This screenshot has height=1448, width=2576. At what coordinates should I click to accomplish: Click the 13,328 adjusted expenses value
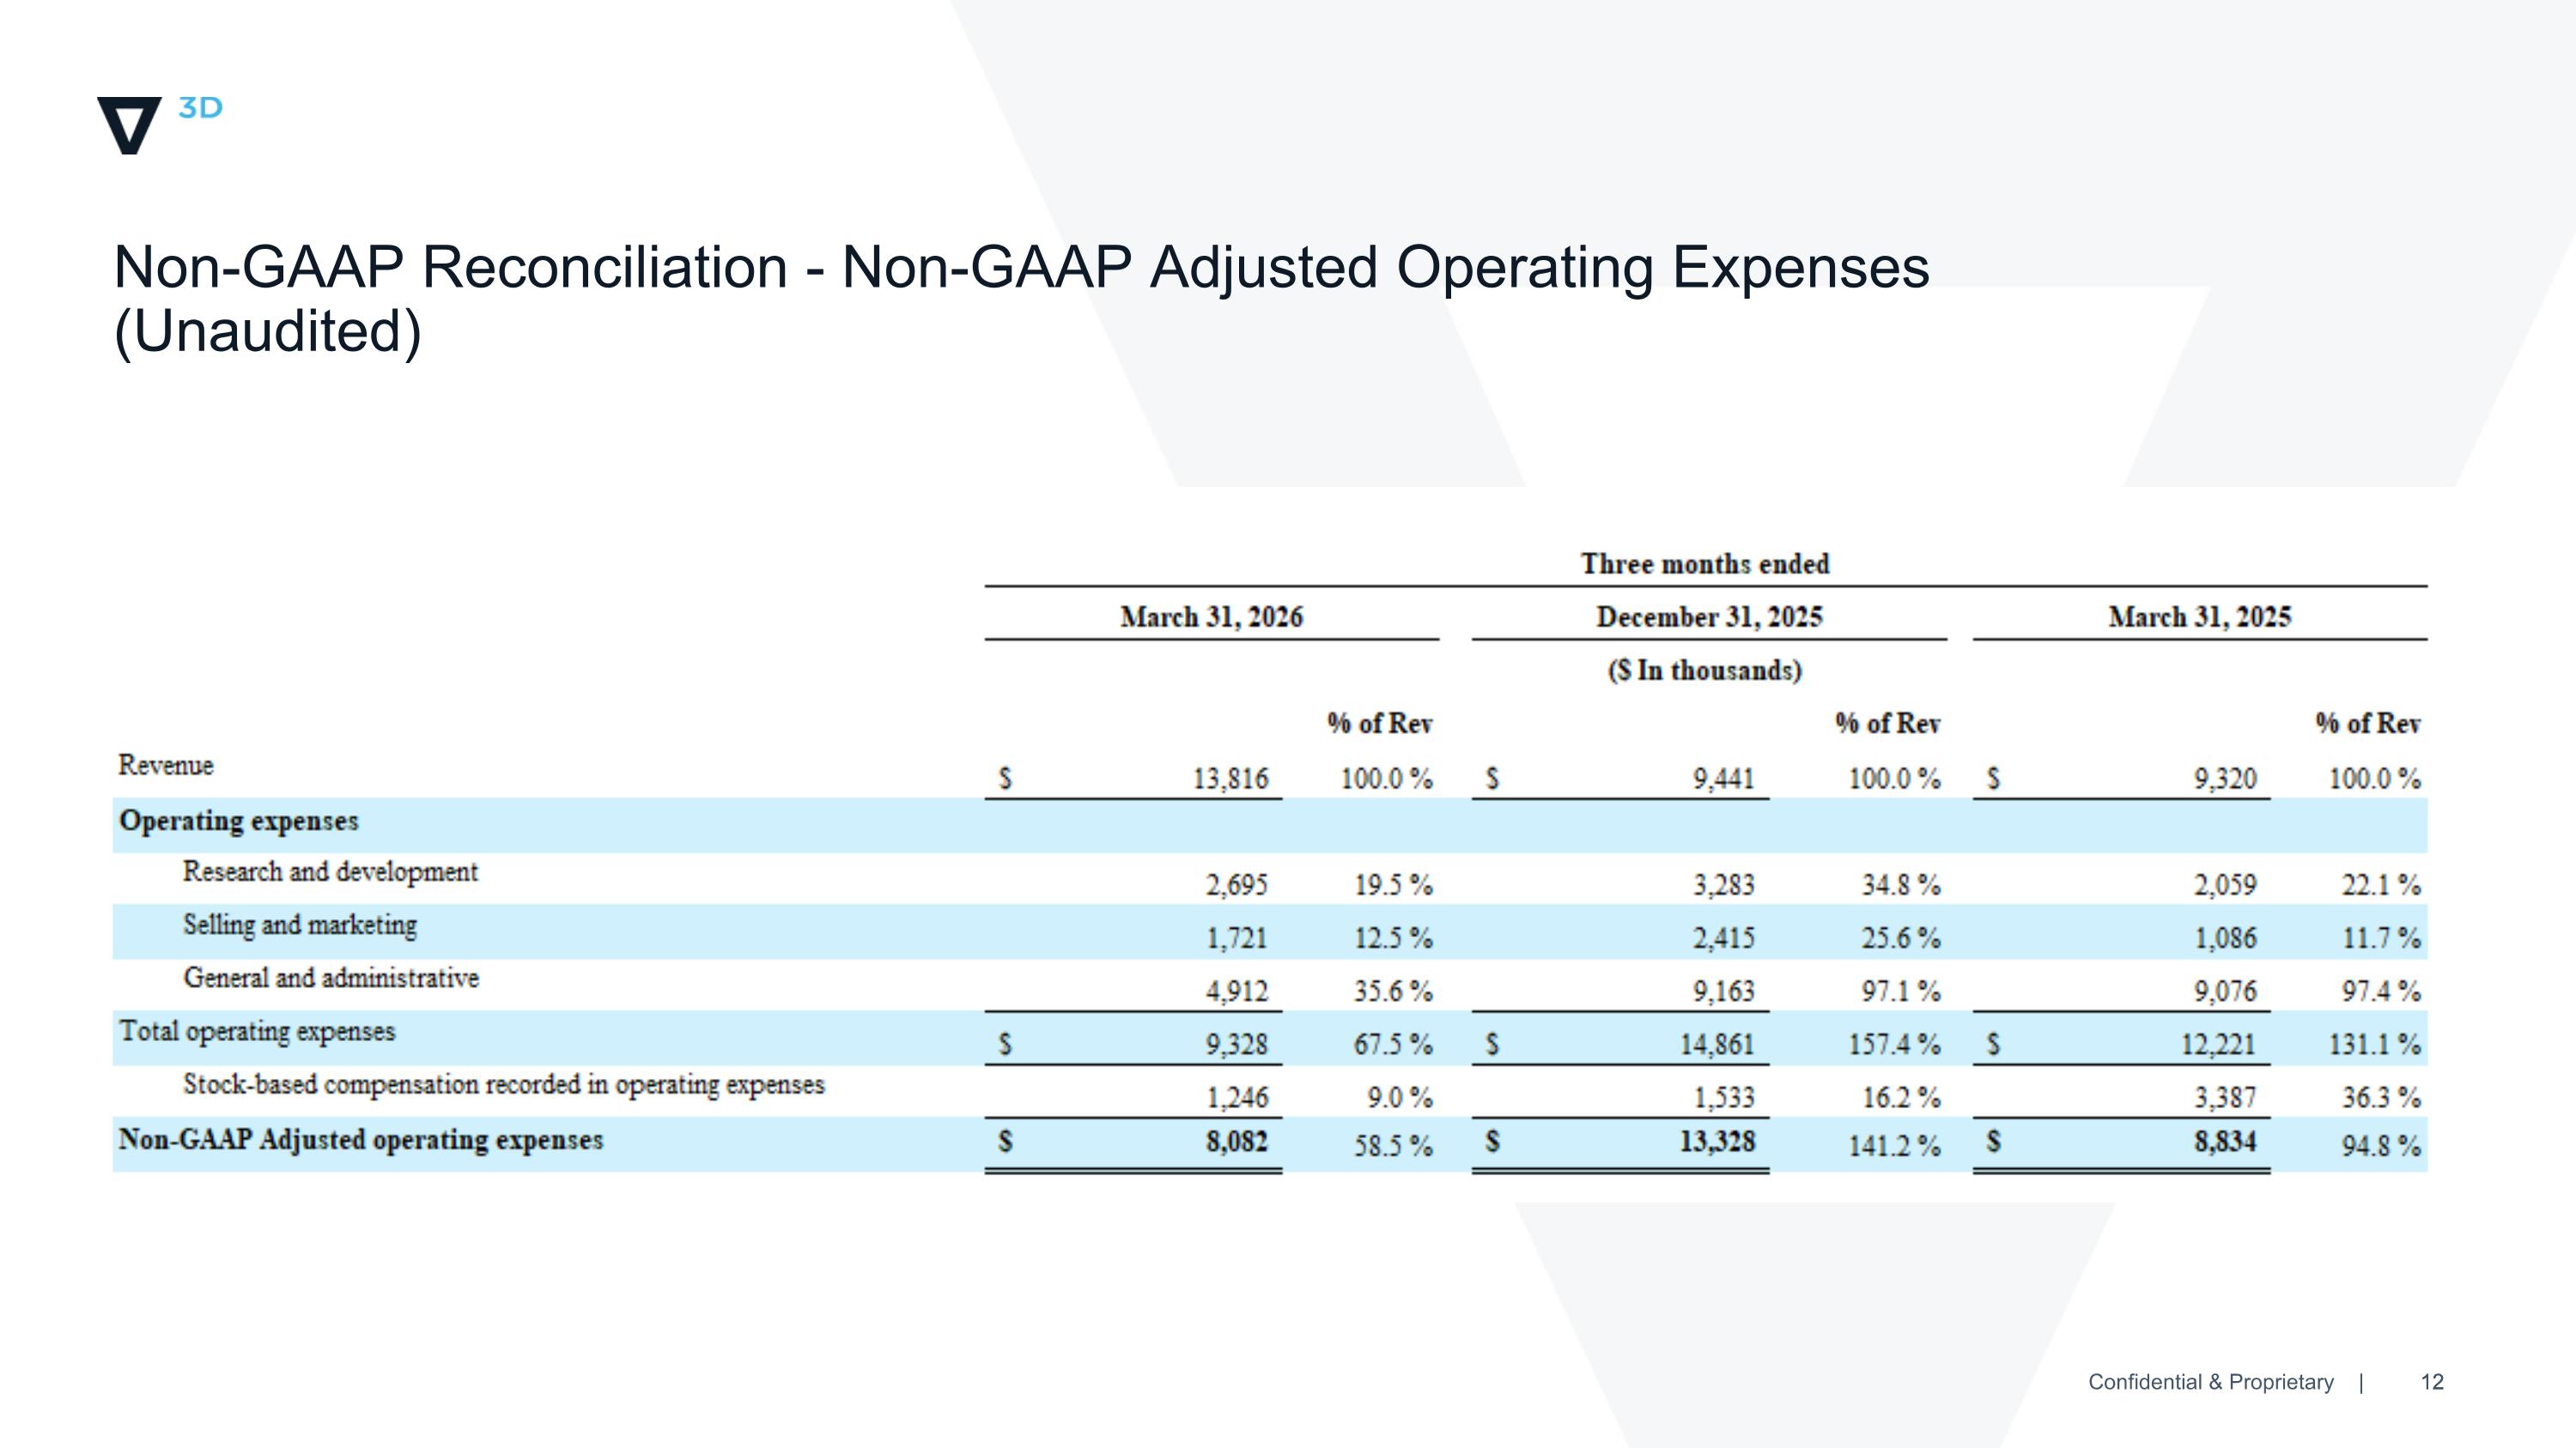tap(1717, 1142)
